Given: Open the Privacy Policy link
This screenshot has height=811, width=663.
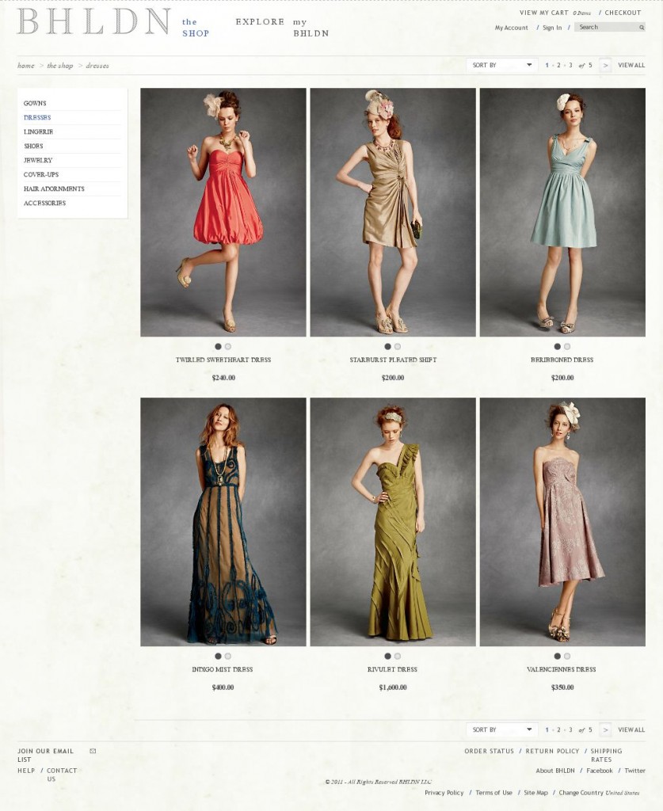Looking at the screenshot, I should (444, 793).
